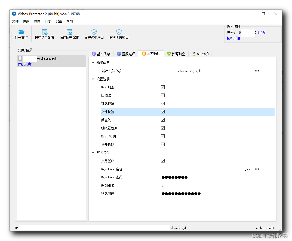The width and height of the screenshot is (292, 241).
Task: Browse output file with ellipsis button
Action: tap(257, 71)
